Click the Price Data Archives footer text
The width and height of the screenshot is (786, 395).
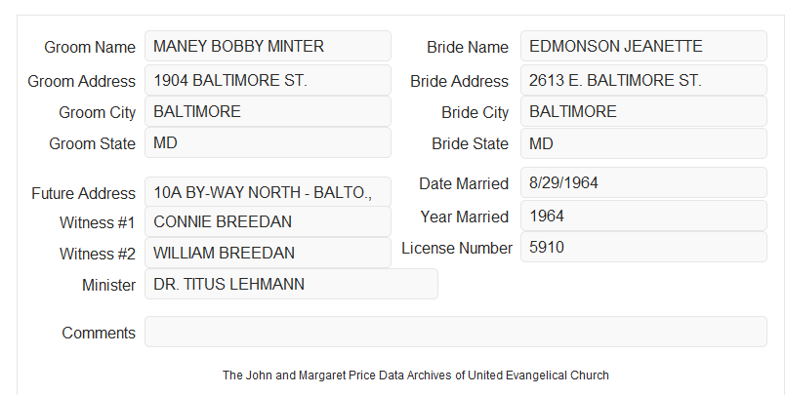pyautogui.click(x=416, y=375)
